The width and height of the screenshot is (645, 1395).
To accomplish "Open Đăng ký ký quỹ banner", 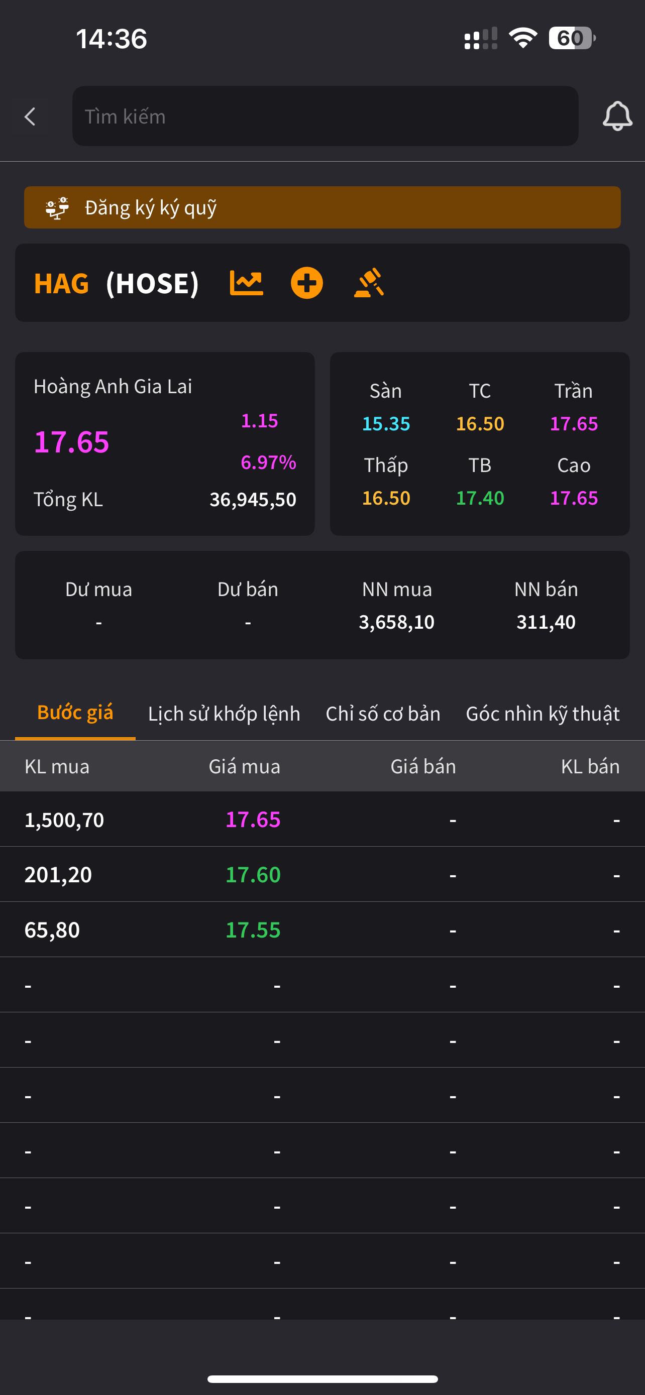I will (322, 207).
